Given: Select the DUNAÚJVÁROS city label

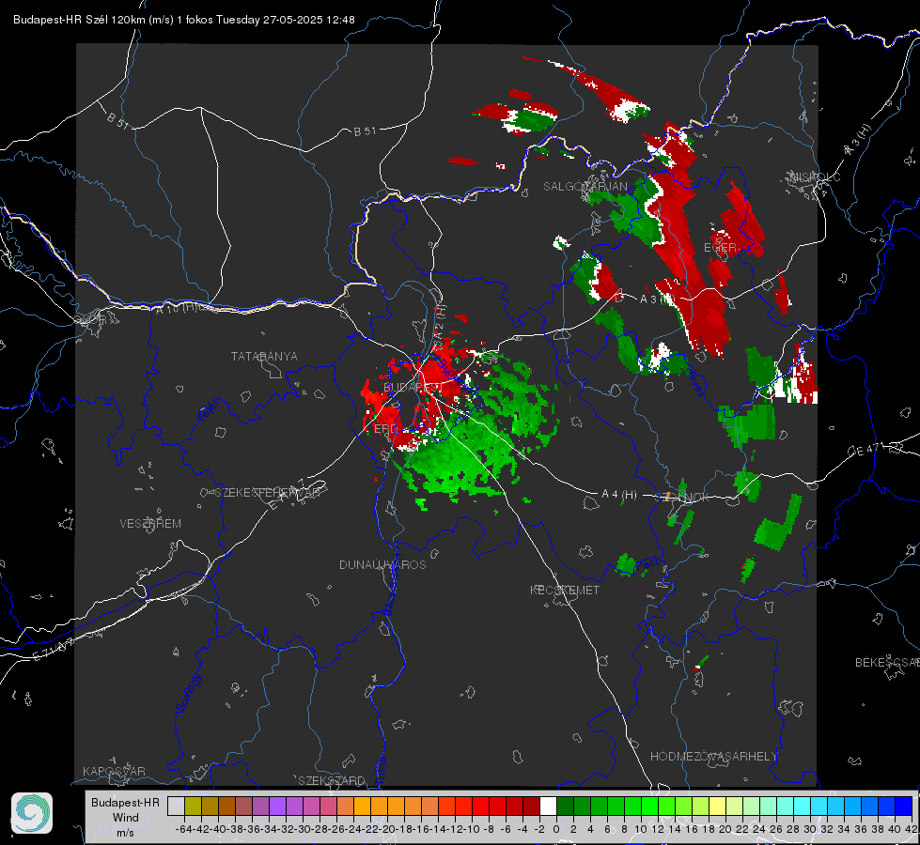Looking at the screenshot, I should tap(382, 564).
